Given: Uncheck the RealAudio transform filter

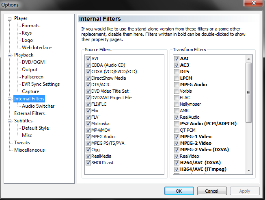Looking at the screenshot, I should (x=177, y=117).
